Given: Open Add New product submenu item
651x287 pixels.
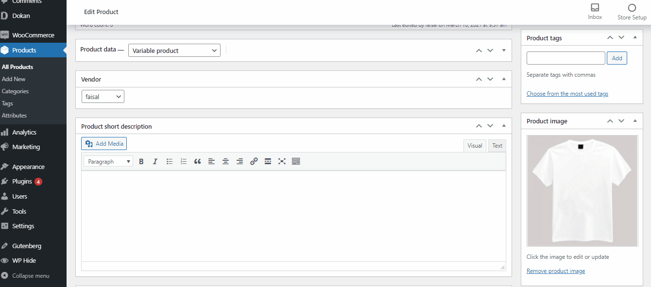Looking at the screenshot, I should click(14, 79).
